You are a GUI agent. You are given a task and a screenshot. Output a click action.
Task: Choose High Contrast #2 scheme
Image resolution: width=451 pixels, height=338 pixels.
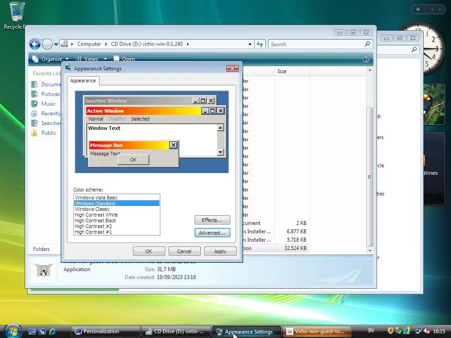[x=116, y=226]
